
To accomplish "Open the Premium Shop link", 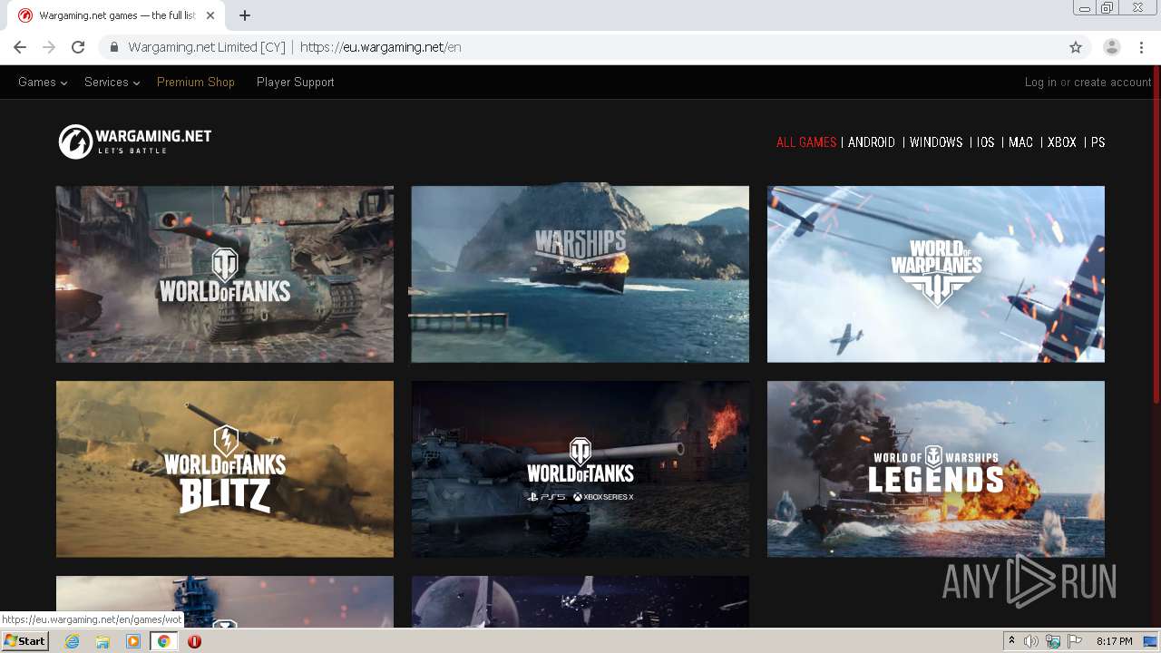I will click(x=196, y=82).
